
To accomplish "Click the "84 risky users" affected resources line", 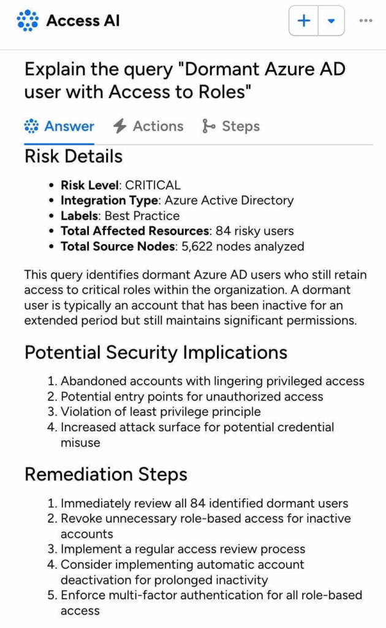I will [x=177, y=231].
